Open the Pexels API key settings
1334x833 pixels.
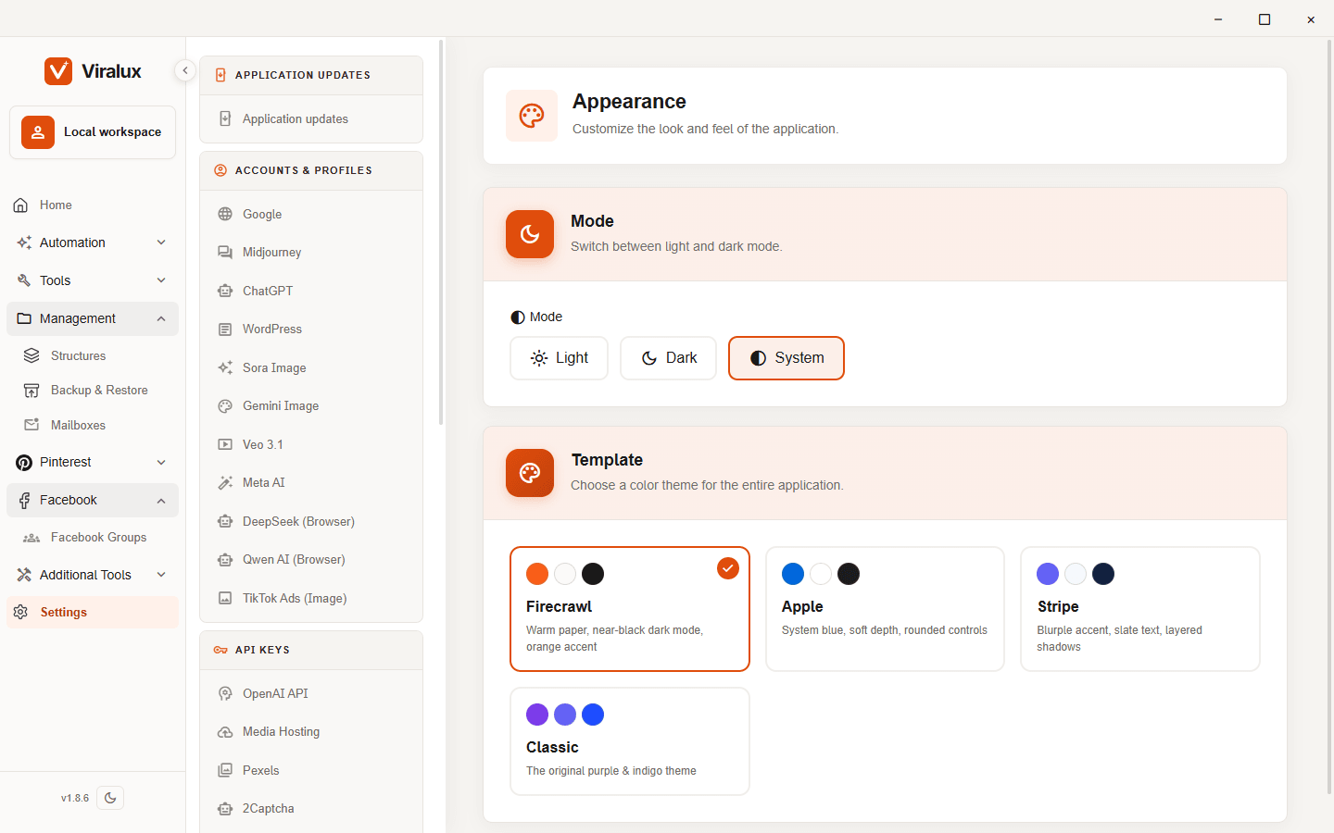(311, 770)
